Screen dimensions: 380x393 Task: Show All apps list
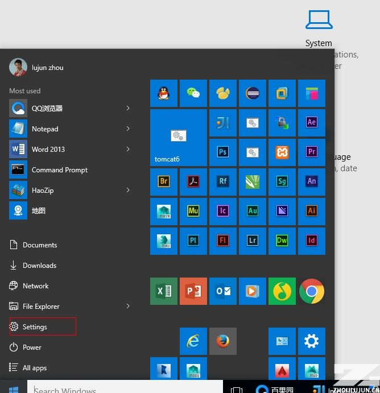[34, 368]
